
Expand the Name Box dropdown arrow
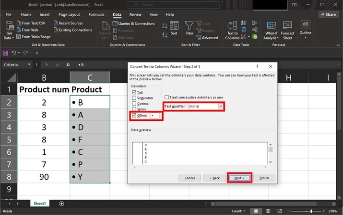coord(29,64)
